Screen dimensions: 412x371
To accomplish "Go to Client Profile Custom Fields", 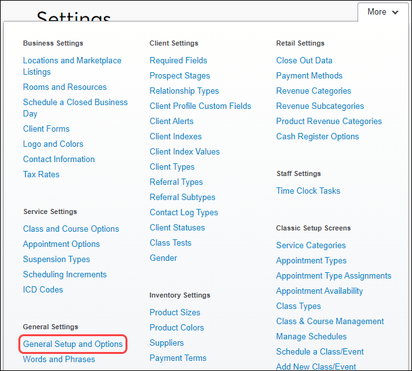I will [x=200, y=106].
